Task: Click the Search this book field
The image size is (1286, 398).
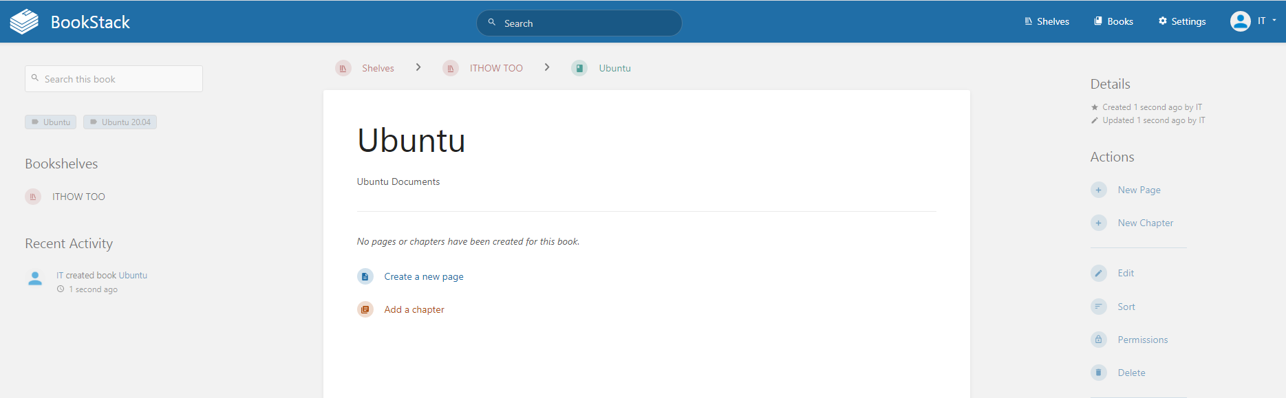Action: pos(114,79)
